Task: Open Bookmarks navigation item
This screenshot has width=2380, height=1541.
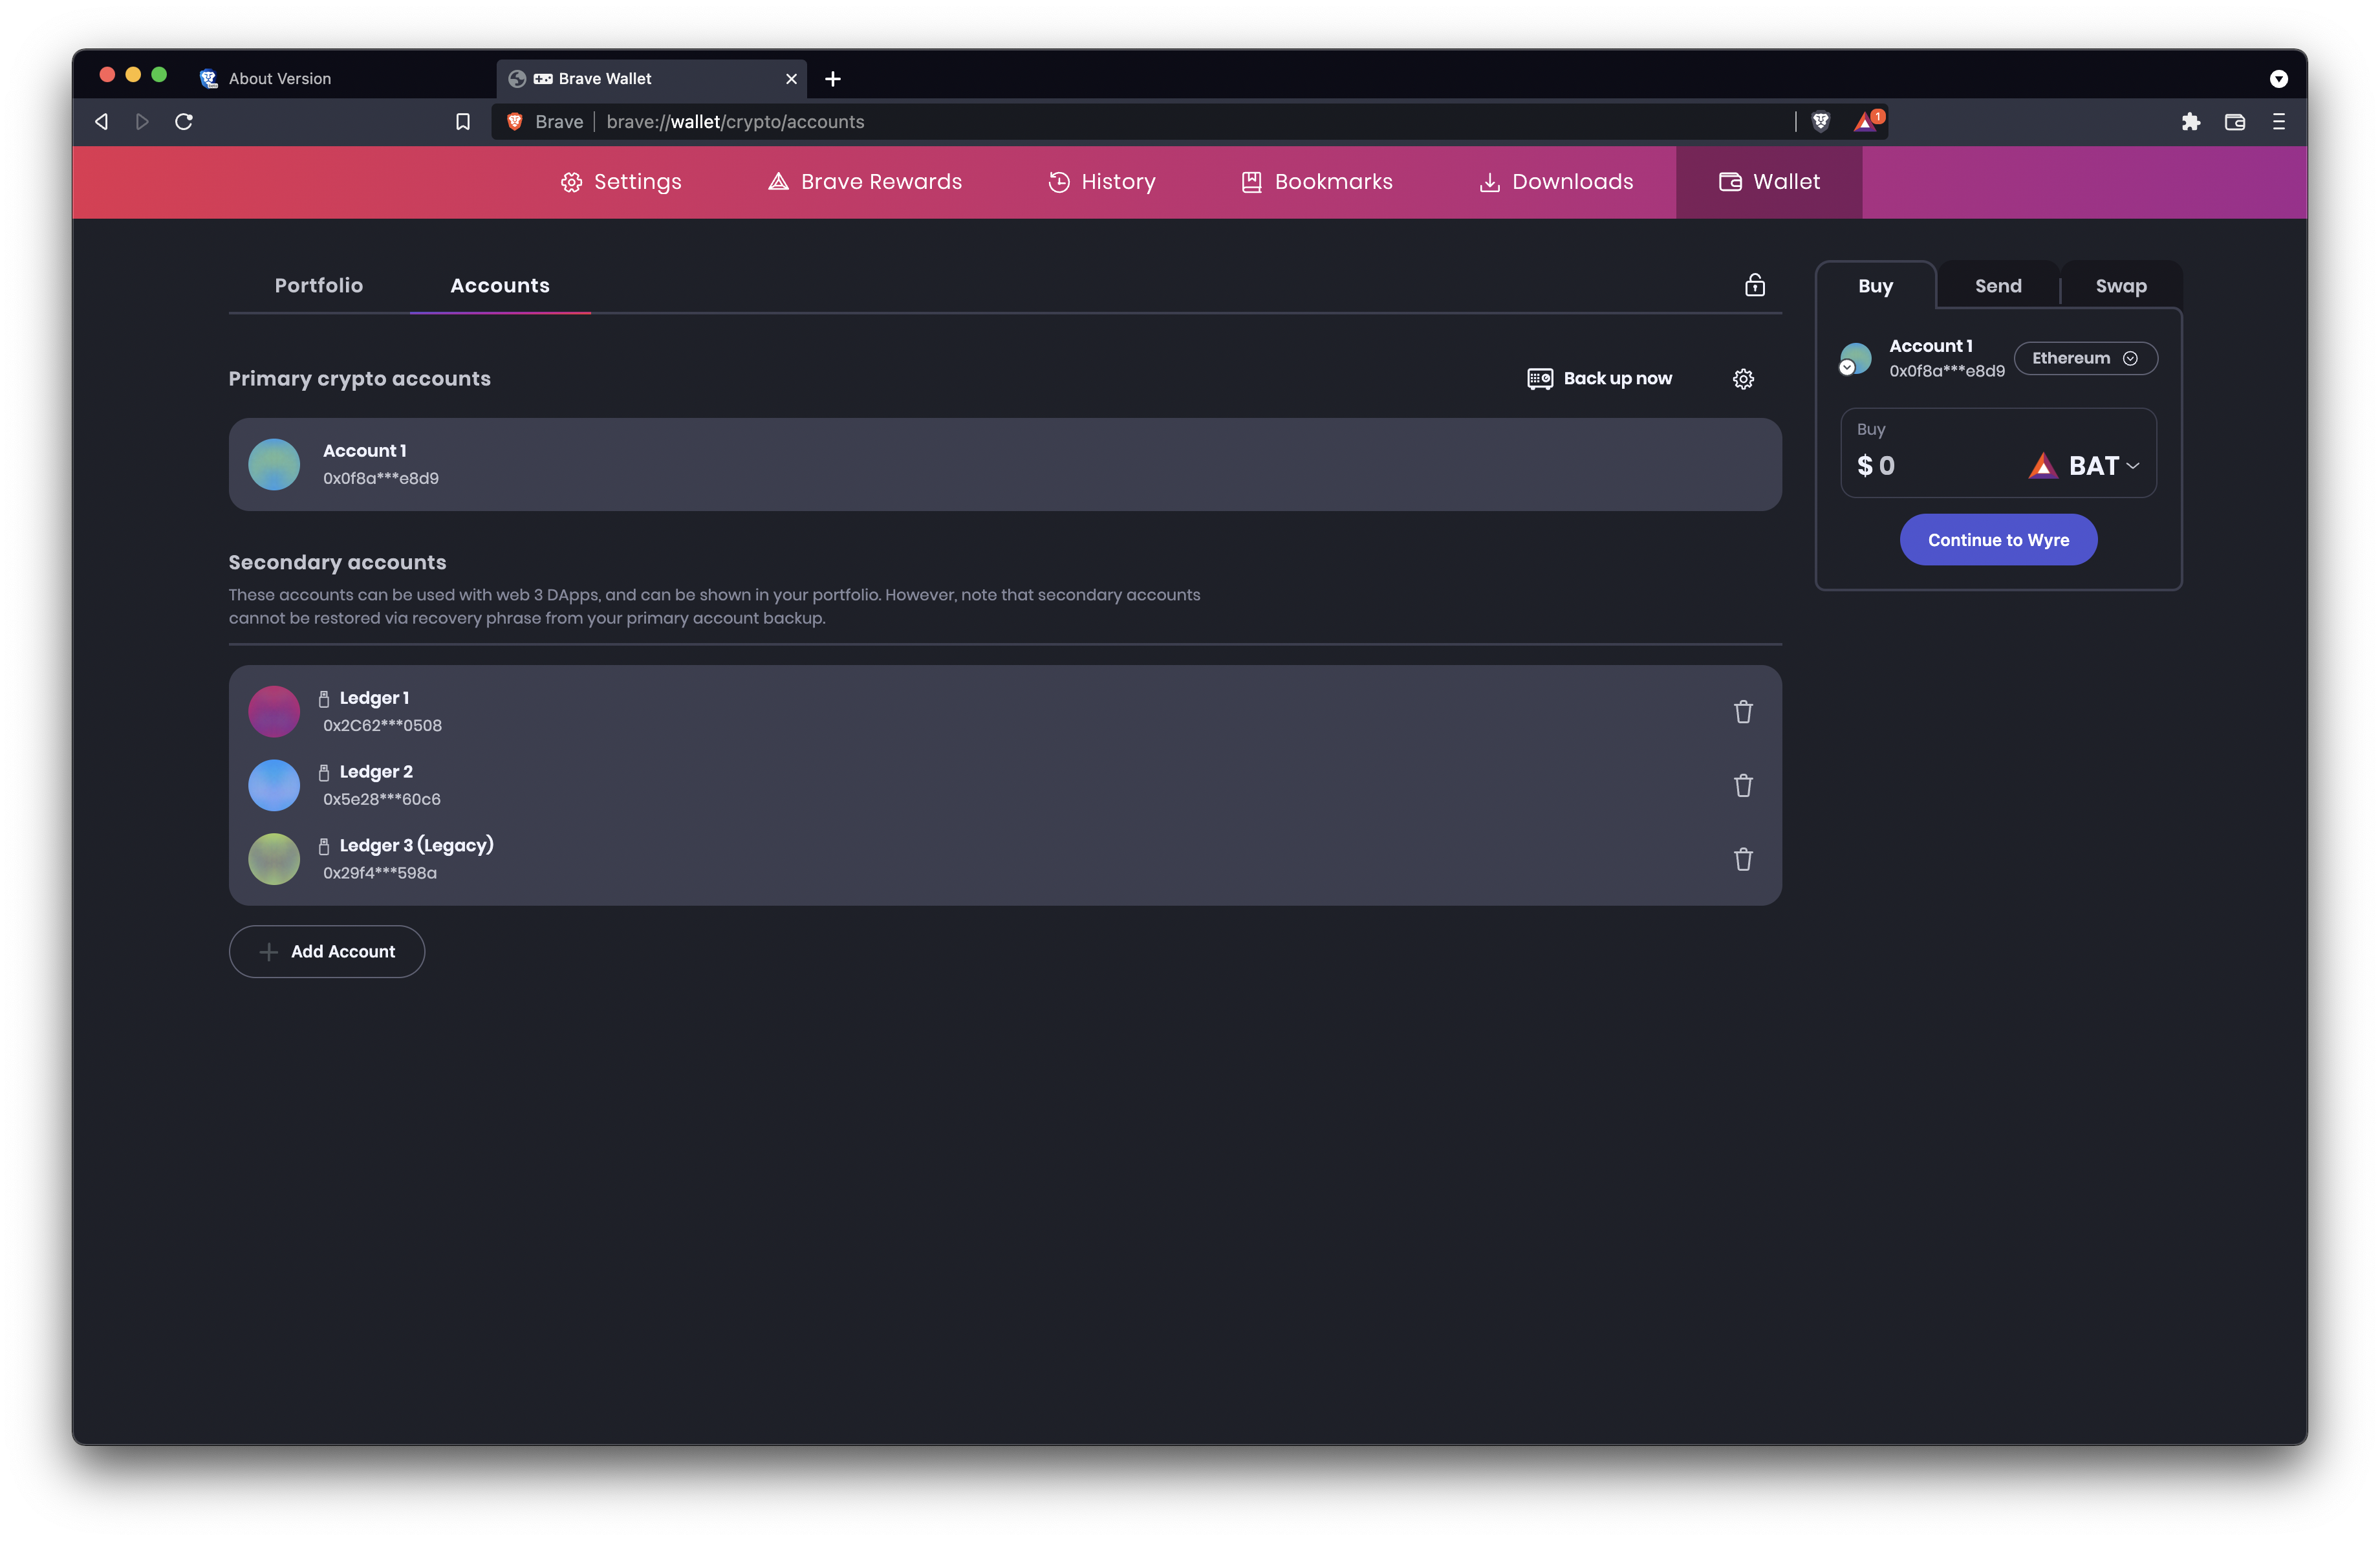Action: [x=1316, y=182]
